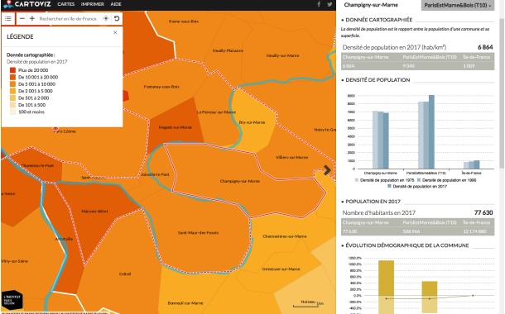Click ÉVOLUTION DÉMOGRAPHIQUE DE LA COMMUNE heading

407,245
